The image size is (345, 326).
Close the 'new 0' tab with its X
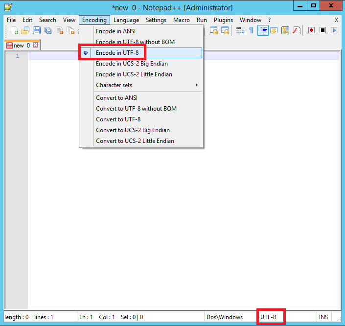[x=35, y=45]
